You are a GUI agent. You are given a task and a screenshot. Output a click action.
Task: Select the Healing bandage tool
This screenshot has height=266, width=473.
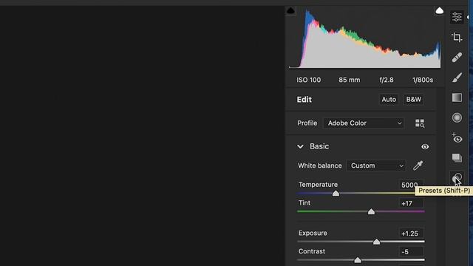(x=457, y=58)
